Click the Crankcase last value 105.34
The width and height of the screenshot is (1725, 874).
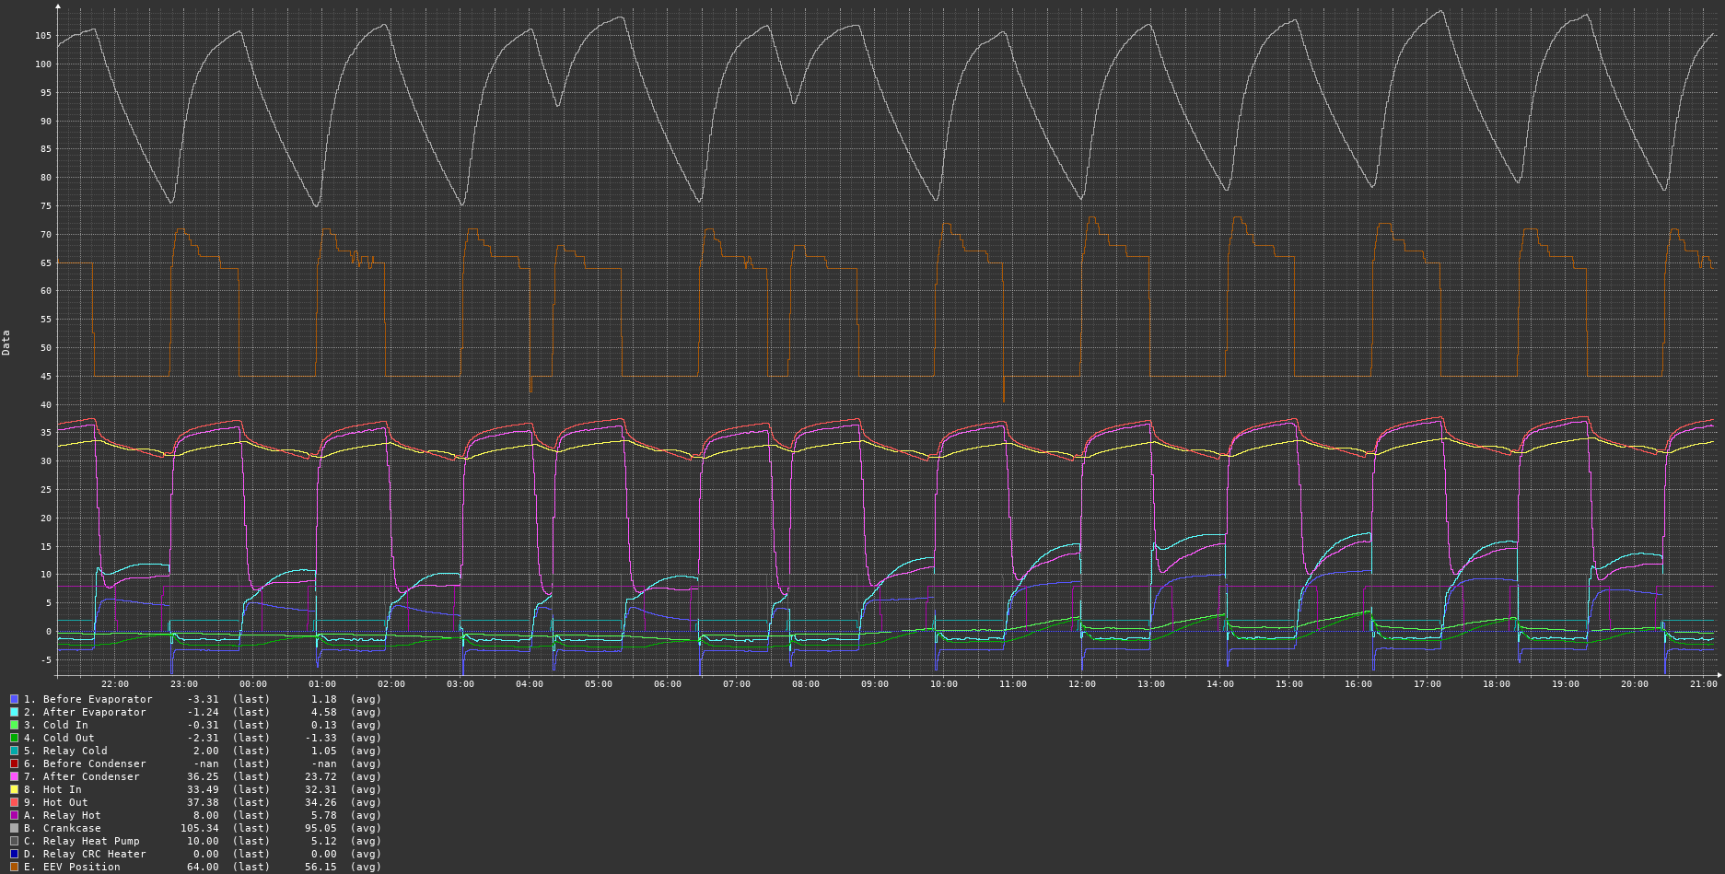[200, 828]
